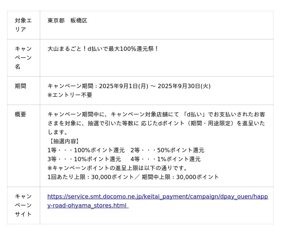Click the 3等 10%ポイント還元 text
This screenshot has width=287, height=235.
(84, 159)
